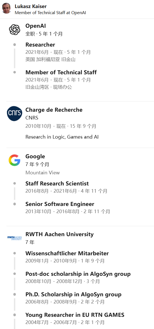Open the Google company name heading
Viewport: 154px width, 329px height.
(x=35, y=157)
